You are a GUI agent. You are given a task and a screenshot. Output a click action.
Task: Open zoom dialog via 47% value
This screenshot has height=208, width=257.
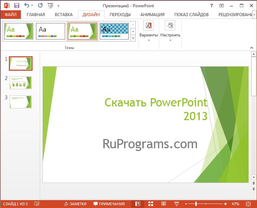pos(235,204)
